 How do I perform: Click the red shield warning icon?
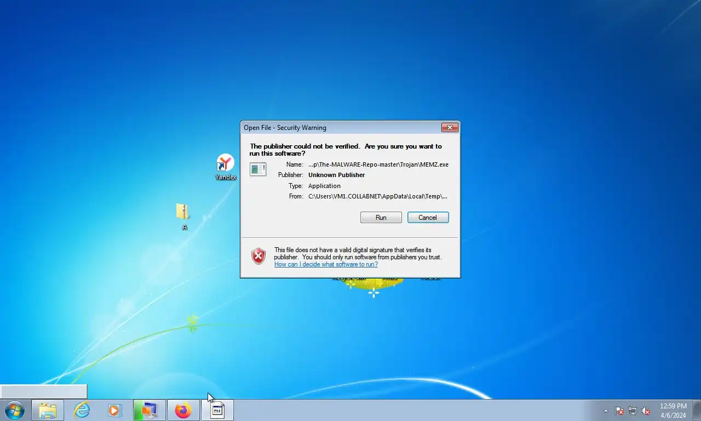(x=258, y=256)
